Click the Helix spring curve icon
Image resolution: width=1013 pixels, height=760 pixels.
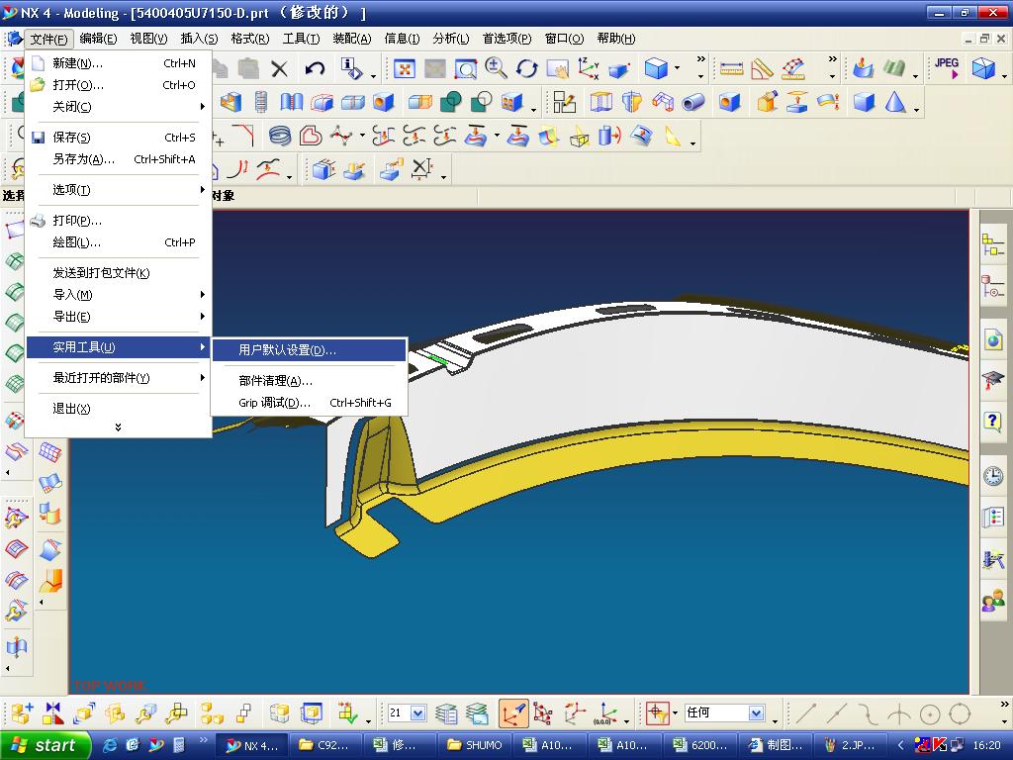coord(280,137)
